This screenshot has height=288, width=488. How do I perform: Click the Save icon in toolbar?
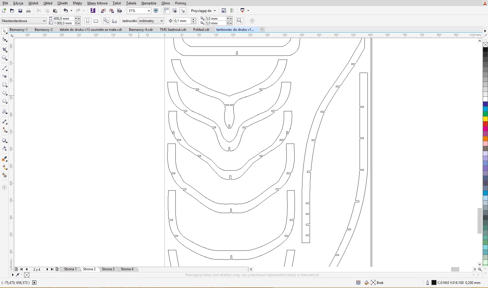[x=20, y=11]
